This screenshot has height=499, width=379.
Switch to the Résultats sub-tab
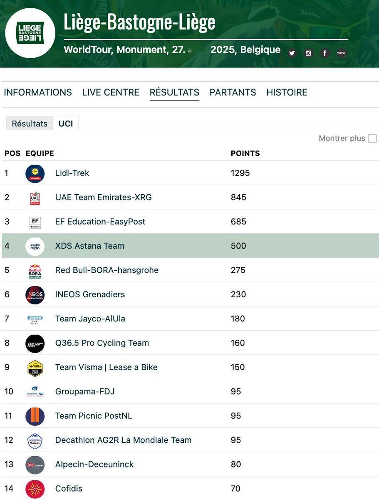[x=30, y=124]
